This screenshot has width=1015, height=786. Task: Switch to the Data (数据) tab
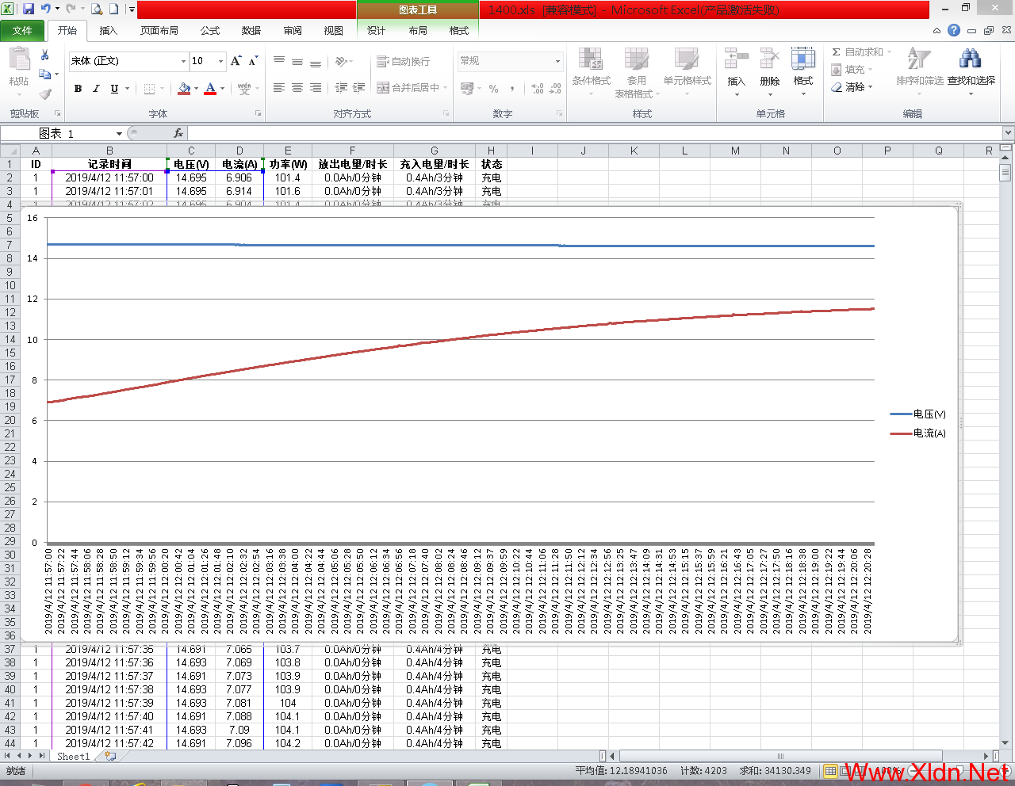(x=251, y=30)
